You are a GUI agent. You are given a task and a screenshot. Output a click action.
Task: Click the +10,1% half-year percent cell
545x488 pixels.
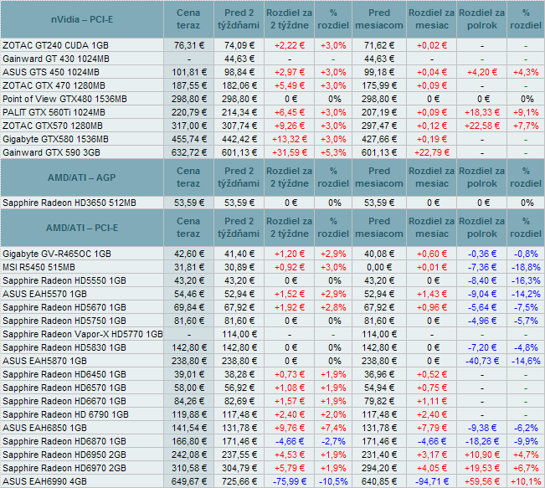tap(526, 481)
